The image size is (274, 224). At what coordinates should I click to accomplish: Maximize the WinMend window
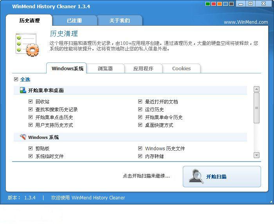251,4
